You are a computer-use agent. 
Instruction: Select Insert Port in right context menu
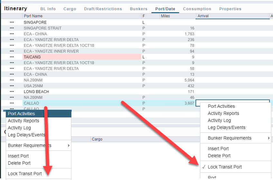218,149
